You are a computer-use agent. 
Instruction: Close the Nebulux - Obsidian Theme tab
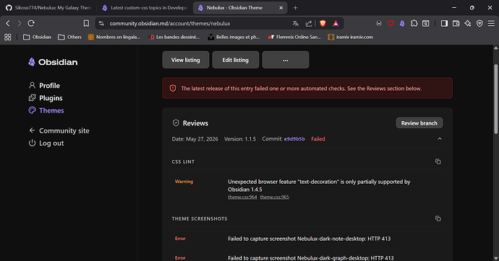point(281,8)
